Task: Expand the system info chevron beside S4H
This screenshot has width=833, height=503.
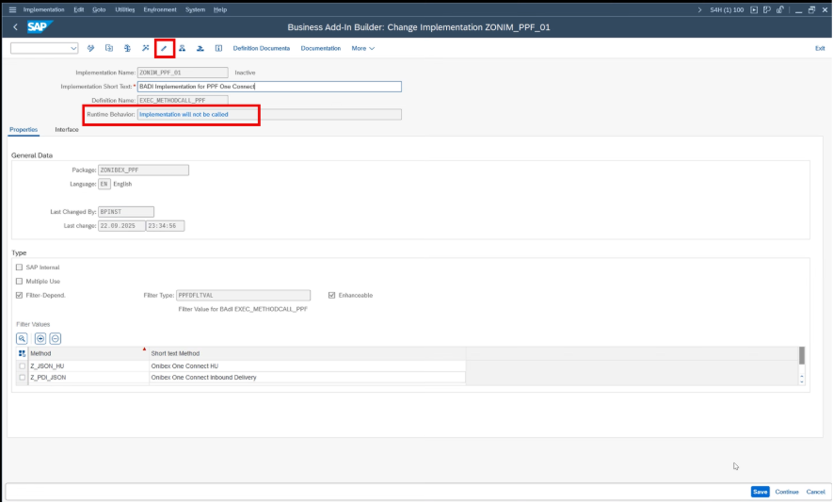Action: [x=699, y=9]
